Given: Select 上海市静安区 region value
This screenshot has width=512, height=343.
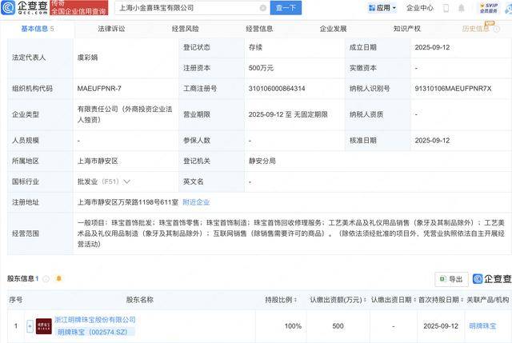Looking at the screenshot, I should (98, 161).
